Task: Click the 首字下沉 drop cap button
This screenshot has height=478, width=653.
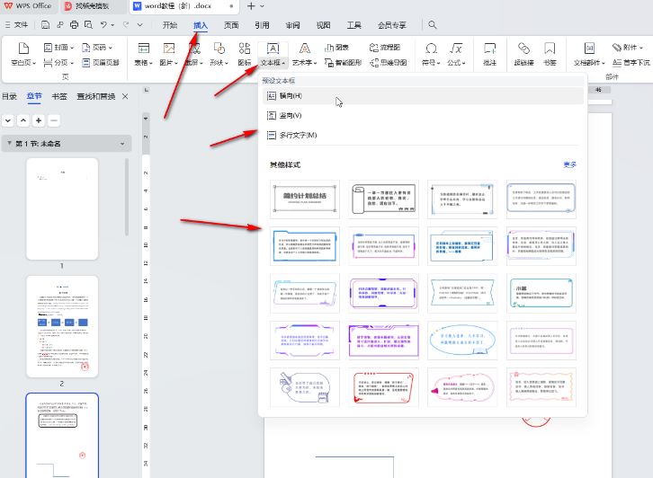Action: (631, 62)
